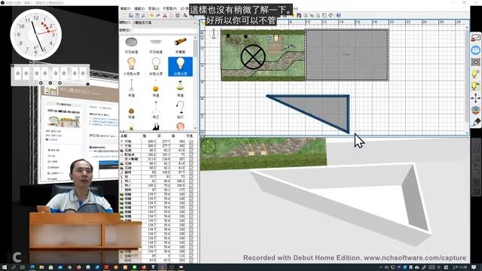Click the Windows Start button

click(x=5, y=267)
